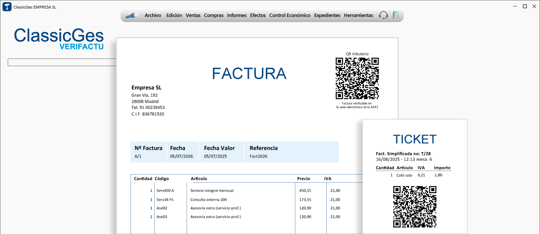Open the Ventas menu
Image resolution: width=540 pixels, height=234 pixels.
193,15
